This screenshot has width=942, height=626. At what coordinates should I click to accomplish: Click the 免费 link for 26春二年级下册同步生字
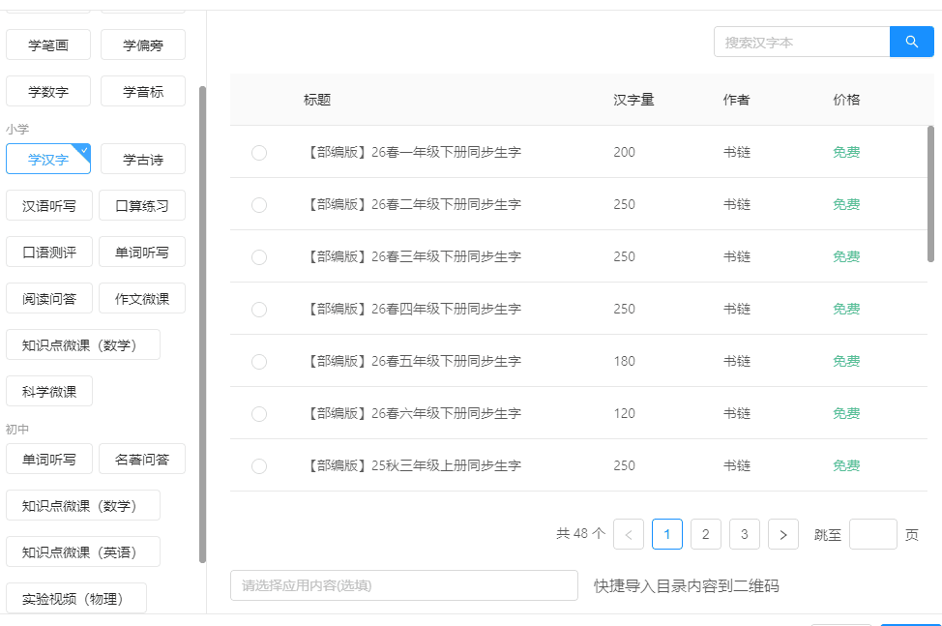[x=845, y=204]
